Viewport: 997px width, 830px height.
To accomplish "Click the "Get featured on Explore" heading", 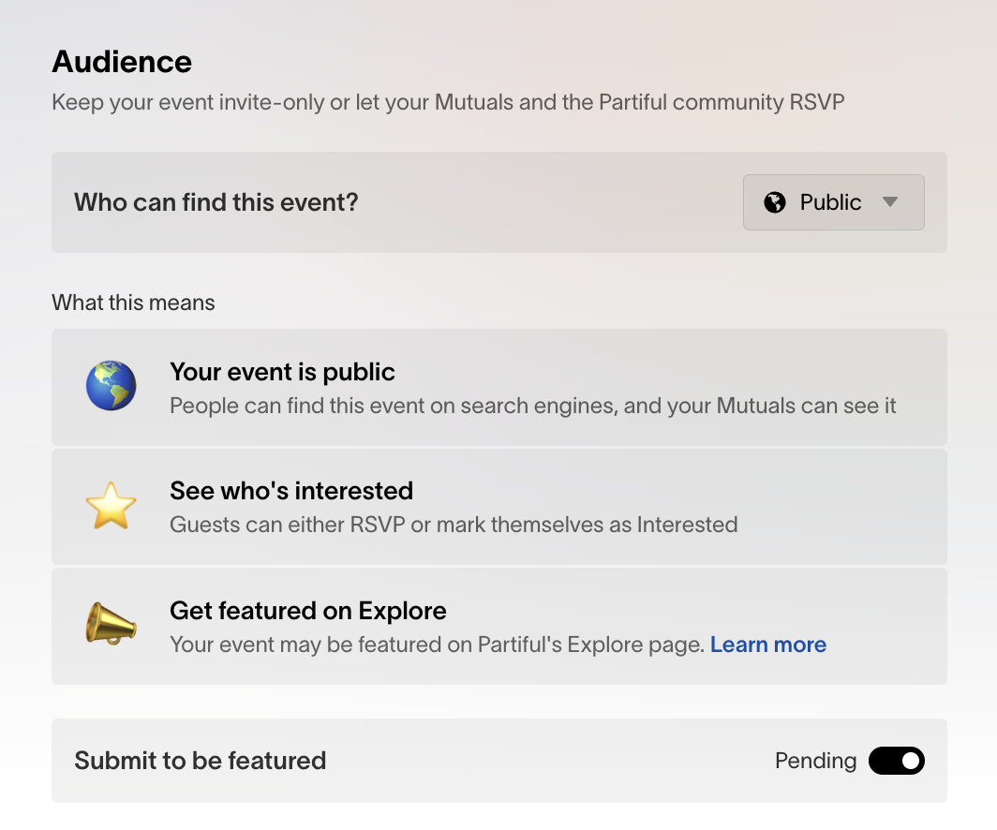I will tap(307, 611).
